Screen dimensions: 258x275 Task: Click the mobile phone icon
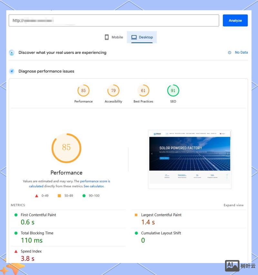coord(107,37)
